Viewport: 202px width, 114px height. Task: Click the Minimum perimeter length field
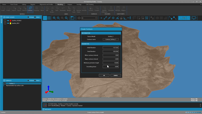coord(110,63)
